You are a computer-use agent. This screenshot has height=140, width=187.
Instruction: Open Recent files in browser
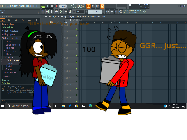point(8,27)
